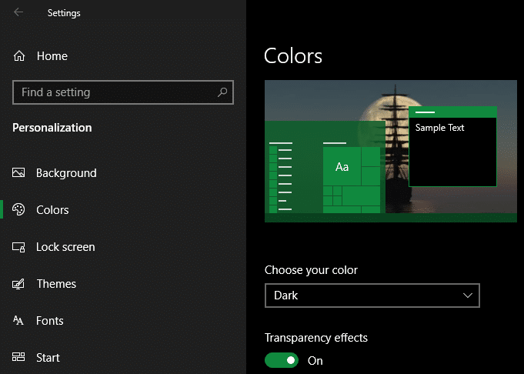Turn off Transparency effects switch
Viewport: 524px width, 374px height.
coord(282,360)
